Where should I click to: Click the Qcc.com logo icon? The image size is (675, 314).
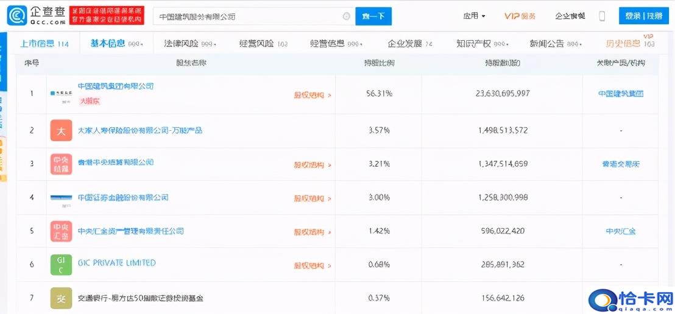coord(16,16)
